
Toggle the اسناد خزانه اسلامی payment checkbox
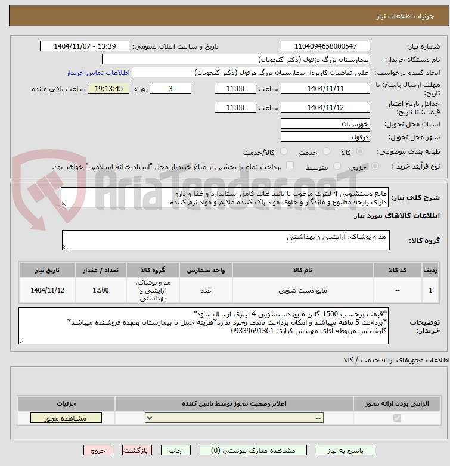coord(290,166)
